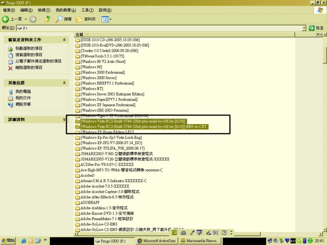327x245 pixels.
Task: Select Adobe-Audition-1.5-音效程式 folder
Action: click(x=104, y=208)
